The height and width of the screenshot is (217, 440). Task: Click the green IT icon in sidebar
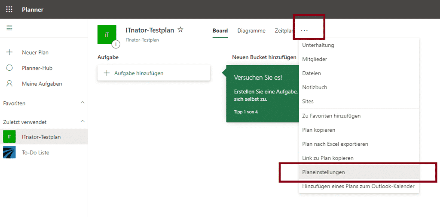pyautogui.click(x=9, y=137)
